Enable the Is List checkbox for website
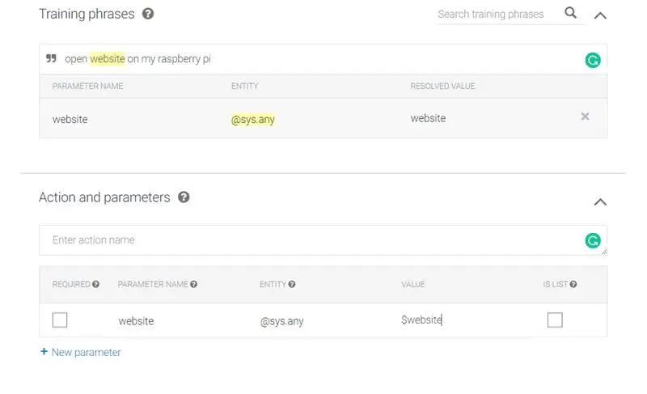The width and height of the screenshot is (647, 394). point(555,320)
